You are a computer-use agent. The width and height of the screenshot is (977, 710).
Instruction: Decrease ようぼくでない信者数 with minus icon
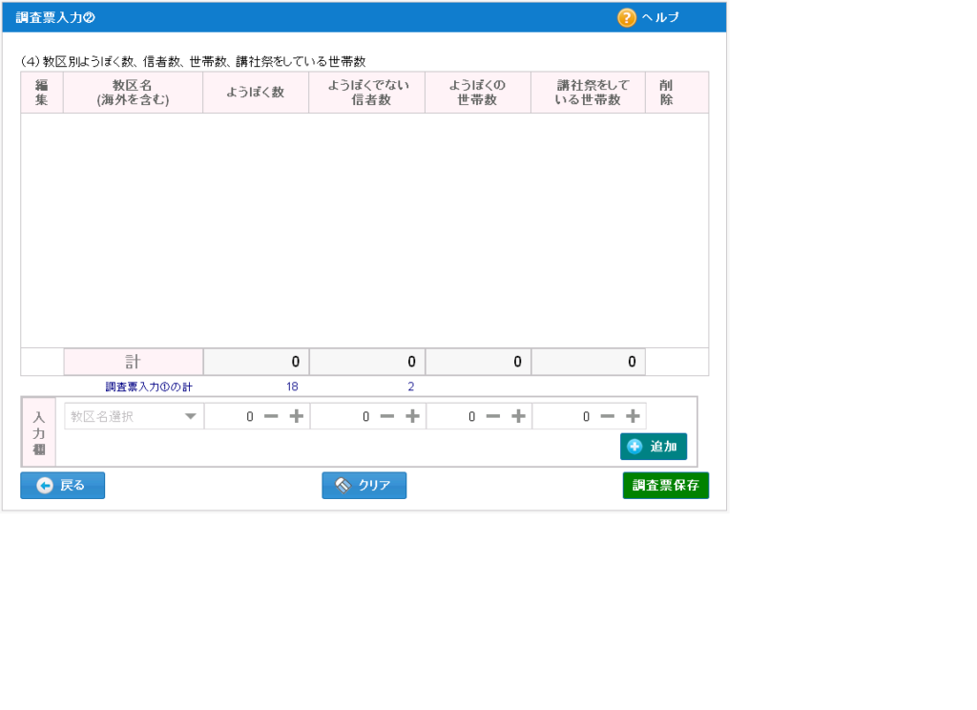pos(386,416)
